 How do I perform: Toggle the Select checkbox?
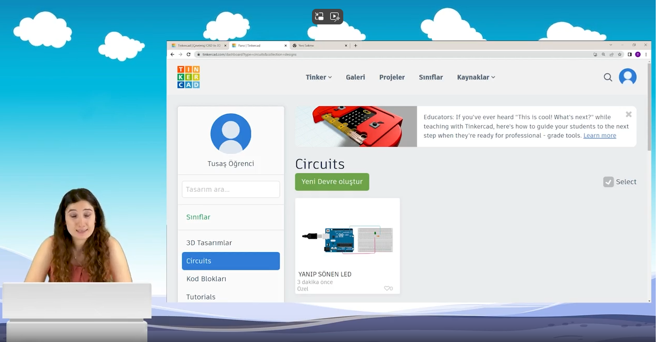click(x=608, y=182)
